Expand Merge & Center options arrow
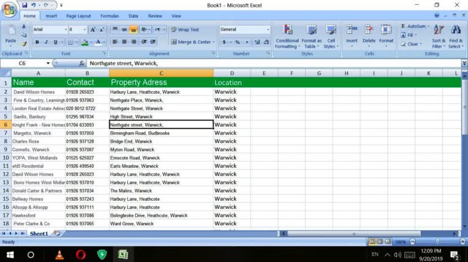 click(213, 42)
